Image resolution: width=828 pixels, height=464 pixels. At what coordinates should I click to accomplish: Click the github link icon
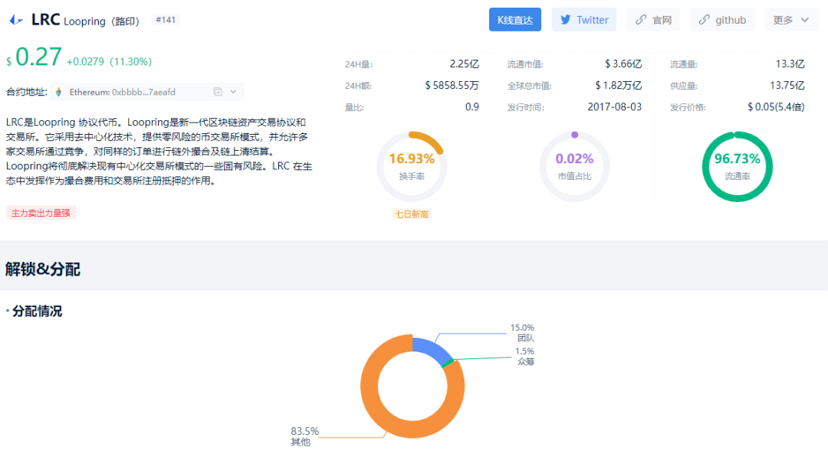[703, 19]
